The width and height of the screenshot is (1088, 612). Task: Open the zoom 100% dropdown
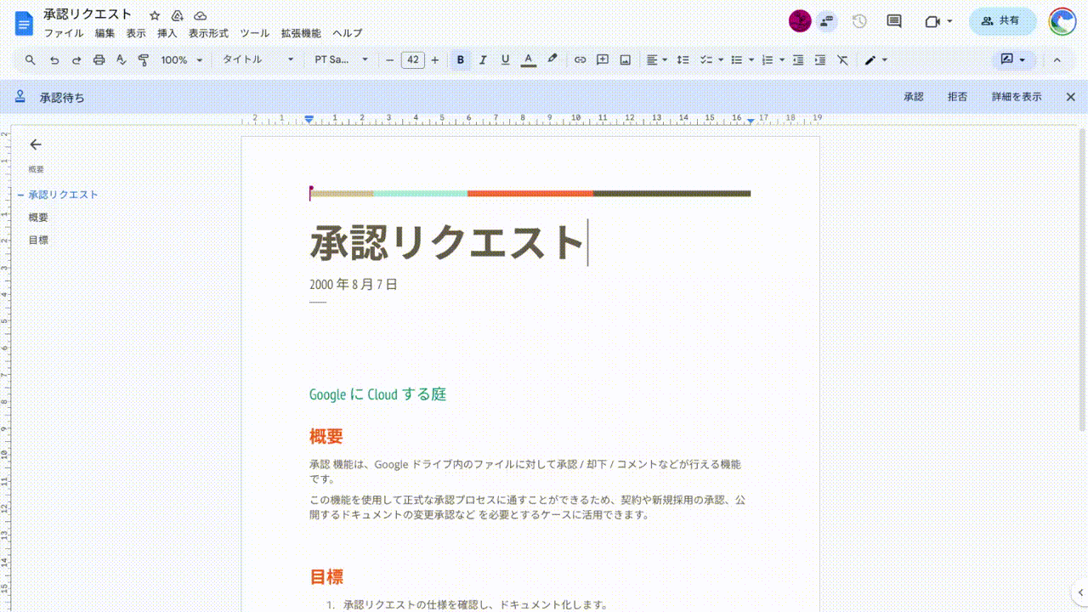[182, 59]
